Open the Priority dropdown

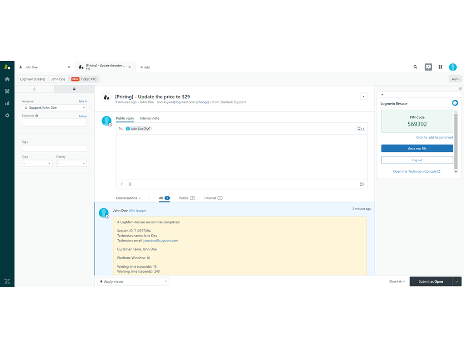point(71,164)
